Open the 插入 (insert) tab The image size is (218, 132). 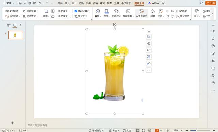tap(67, 3)
